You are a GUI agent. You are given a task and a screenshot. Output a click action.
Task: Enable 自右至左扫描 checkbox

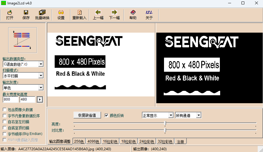click(x=4, y=122)
